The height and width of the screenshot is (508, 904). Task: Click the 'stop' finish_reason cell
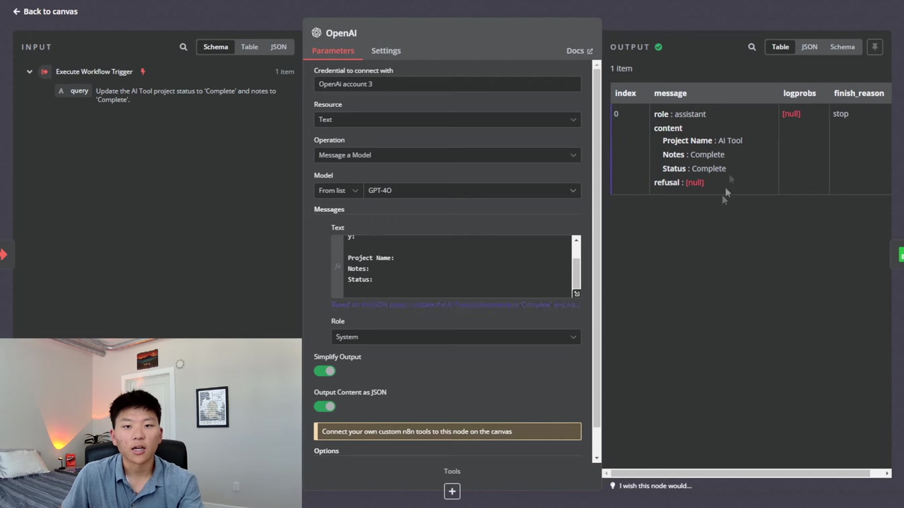[x=841, y=114]
